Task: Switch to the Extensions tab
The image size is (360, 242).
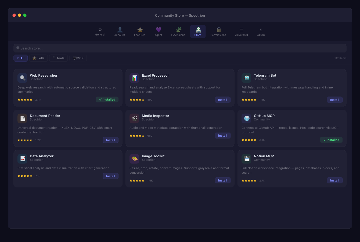Action: pos(178,31)
